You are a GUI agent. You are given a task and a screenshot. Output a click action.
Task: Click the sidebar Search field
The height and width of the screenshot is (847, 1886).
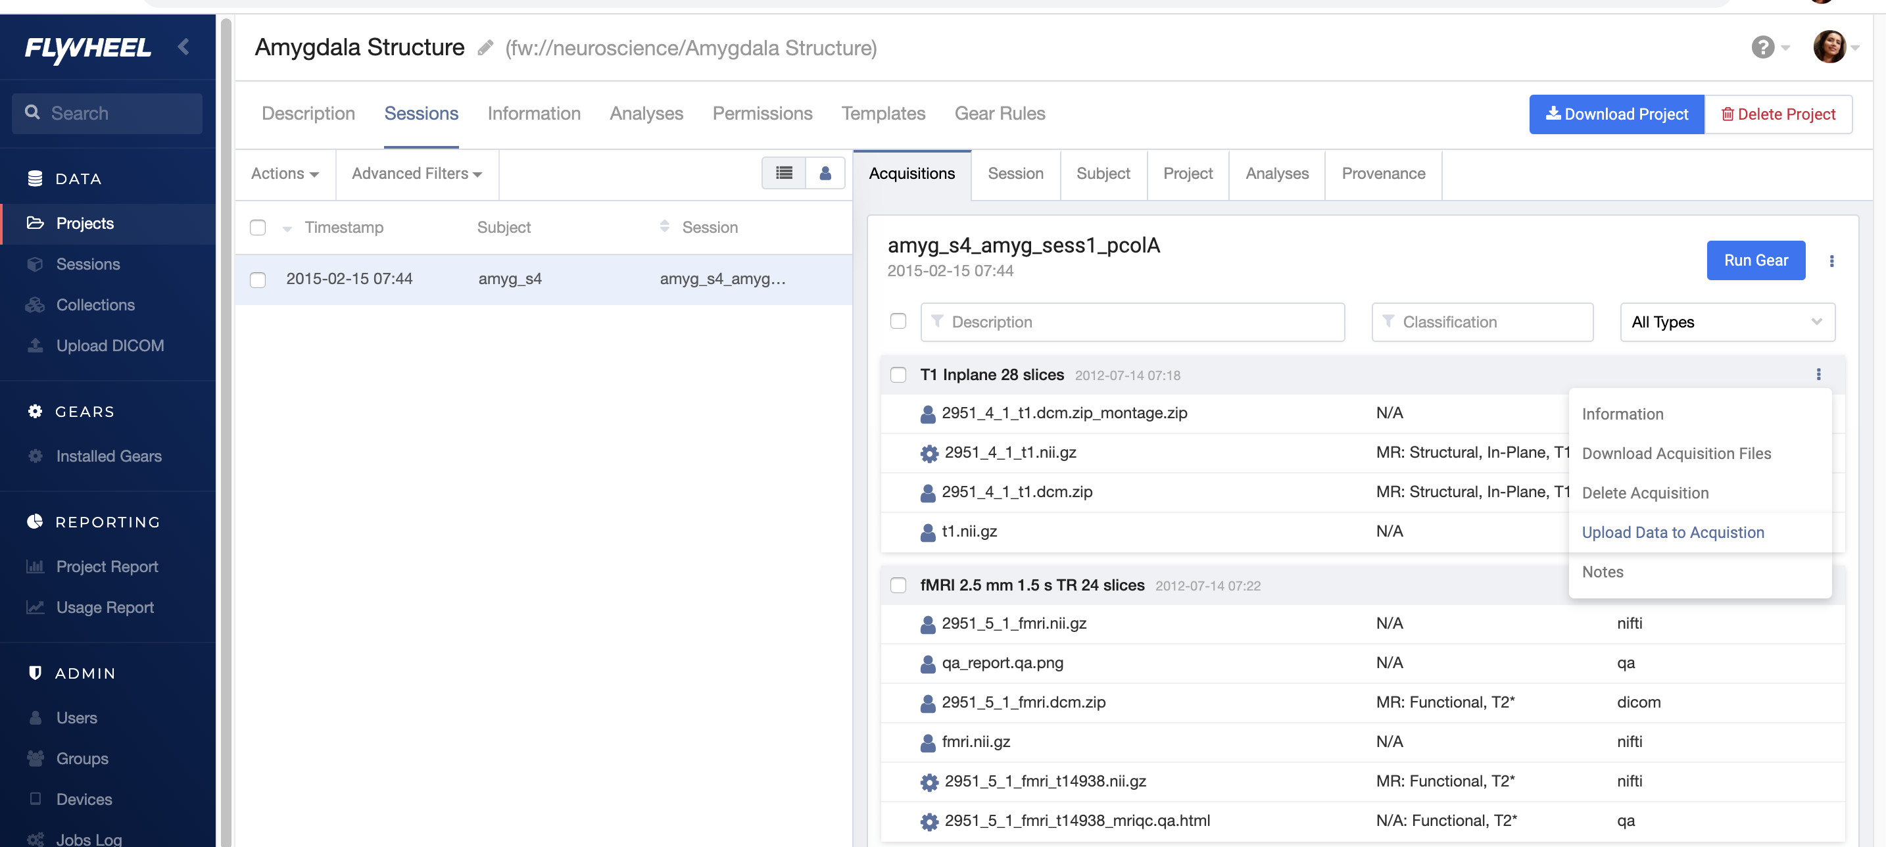(107, 114)
